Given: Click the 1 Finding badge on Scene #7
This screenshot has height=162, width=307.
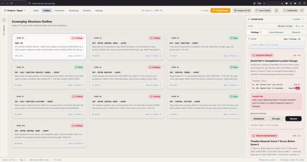Looking at the screenshot, I should tap(78, 96).
